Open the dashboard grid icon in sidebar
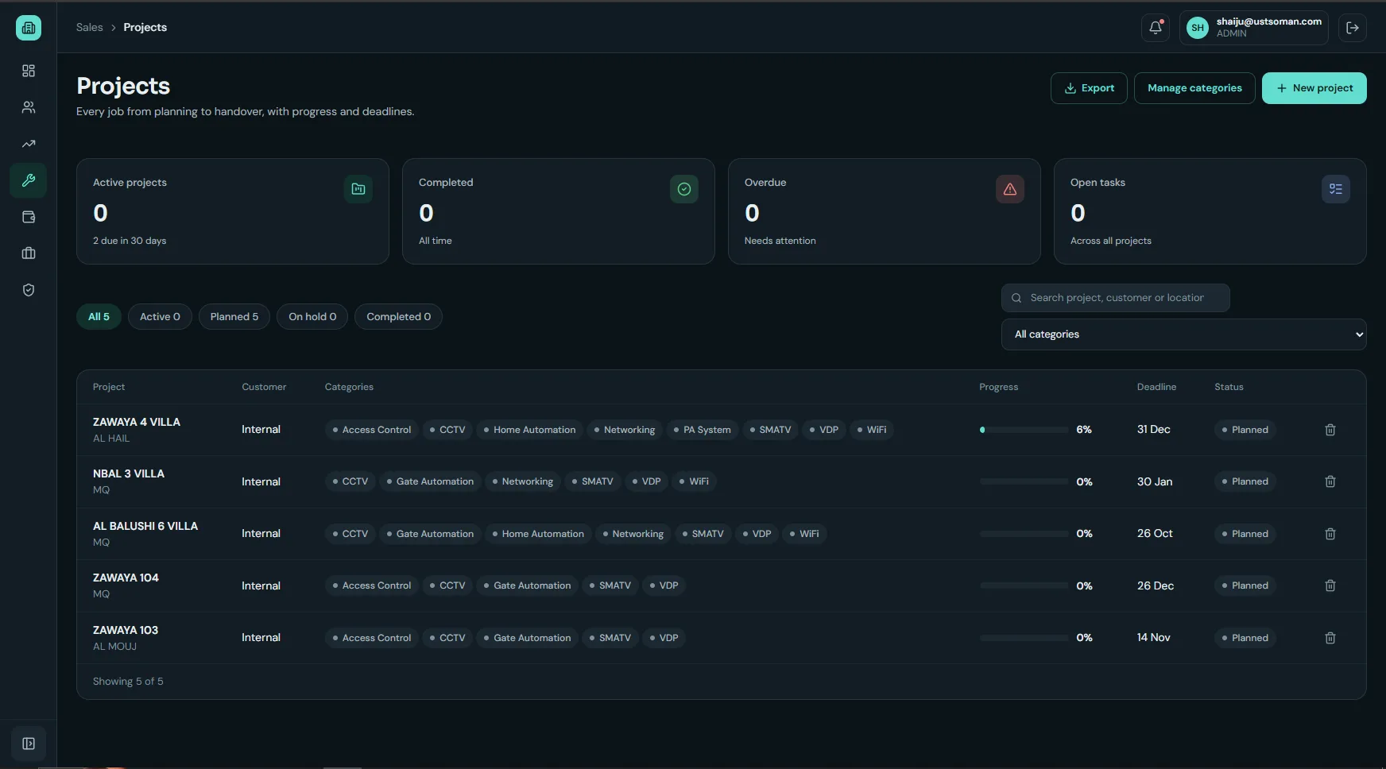1386x769 pixels. [x=29, y=71]
